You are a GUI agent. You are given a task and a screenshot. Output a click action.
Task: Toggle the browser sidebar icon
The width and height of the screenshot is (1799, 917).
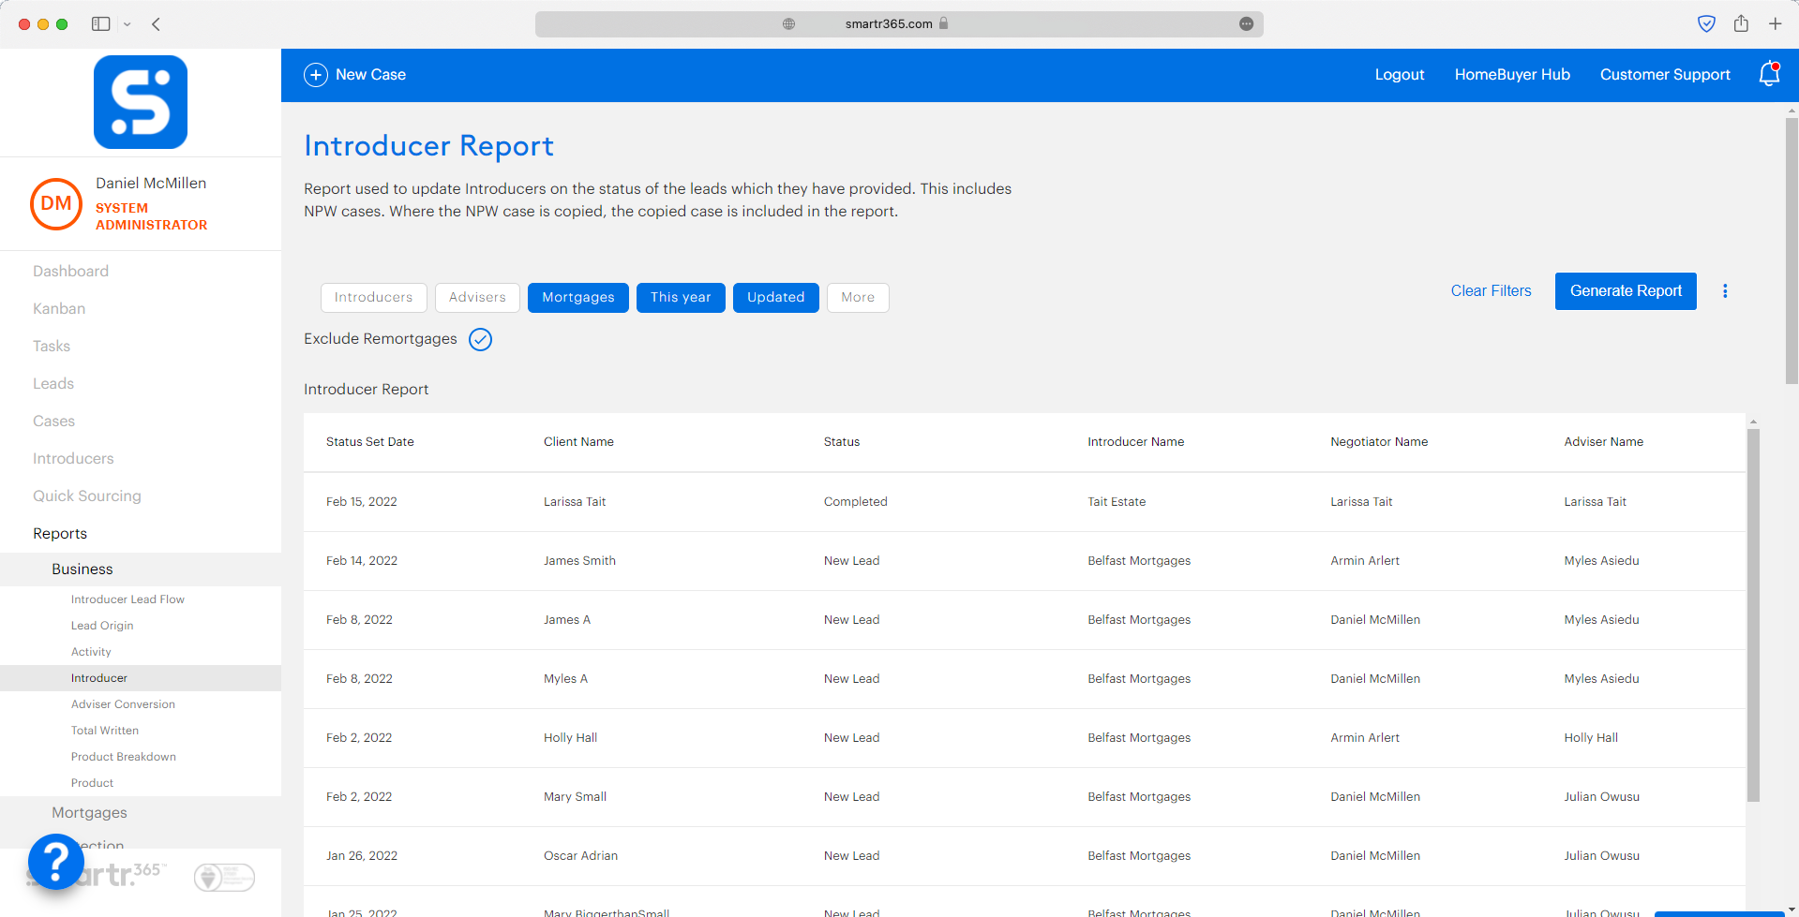(101, 23)
